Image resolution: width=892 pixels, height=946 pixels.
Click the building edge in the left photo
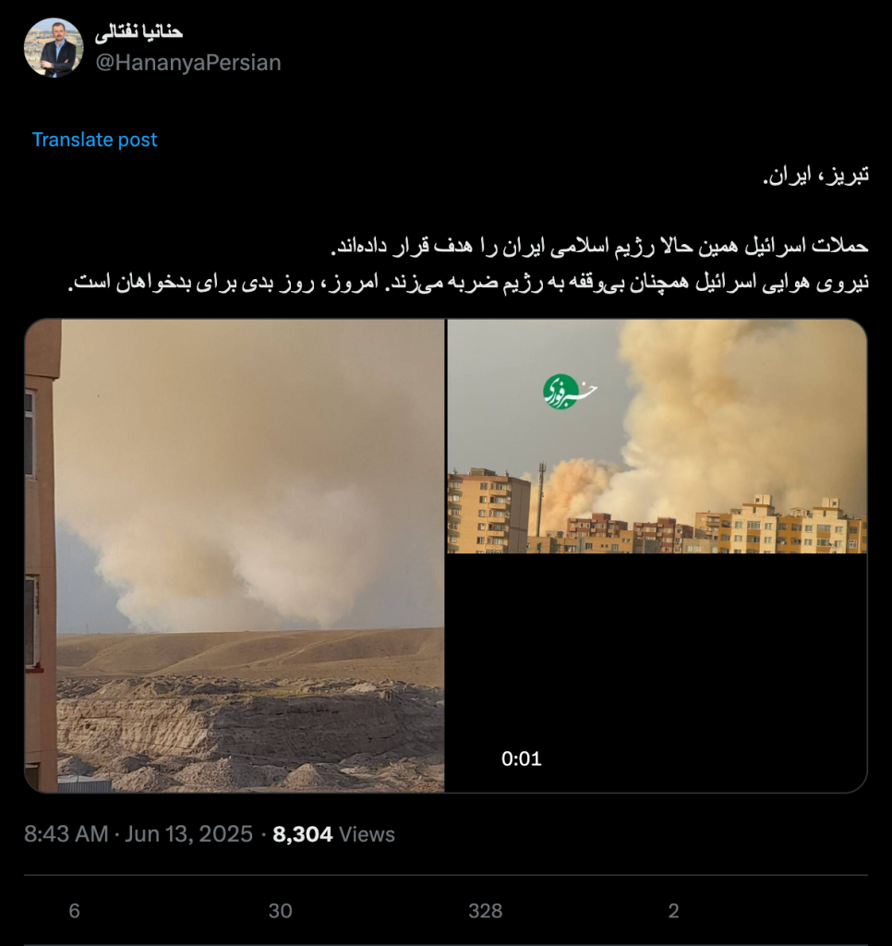[x=41, y=555]
